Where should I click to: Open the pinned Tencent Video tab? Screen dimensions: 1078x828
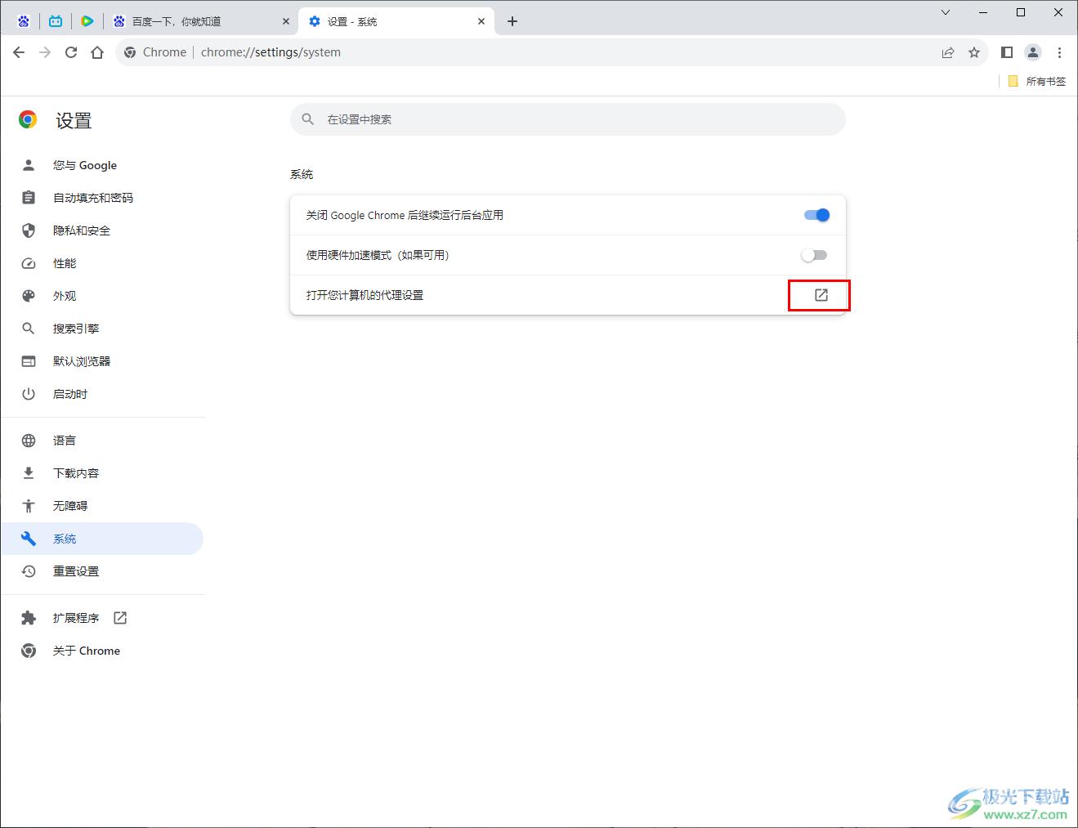pos(87,21)
